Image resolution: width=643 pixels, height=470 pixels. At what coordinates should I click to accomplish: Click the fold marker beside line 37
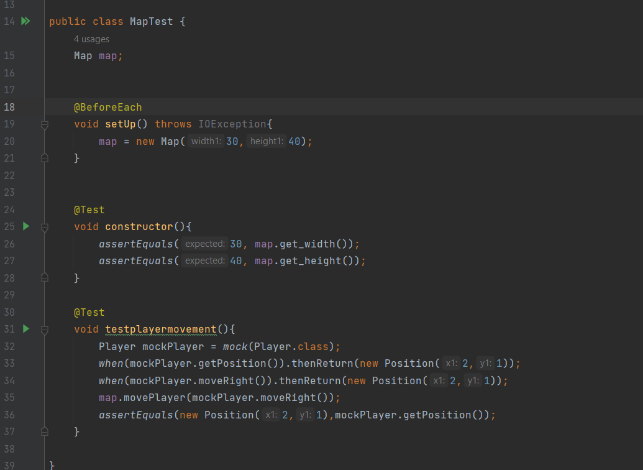click(44, 431)
